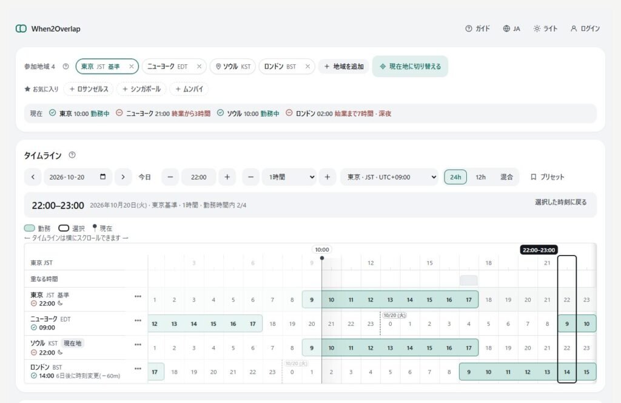Click ニューヨーク 21:00 status text
The width and height of the screenshot is (621, 403).
pyautogui.click(x=163, y=113)
